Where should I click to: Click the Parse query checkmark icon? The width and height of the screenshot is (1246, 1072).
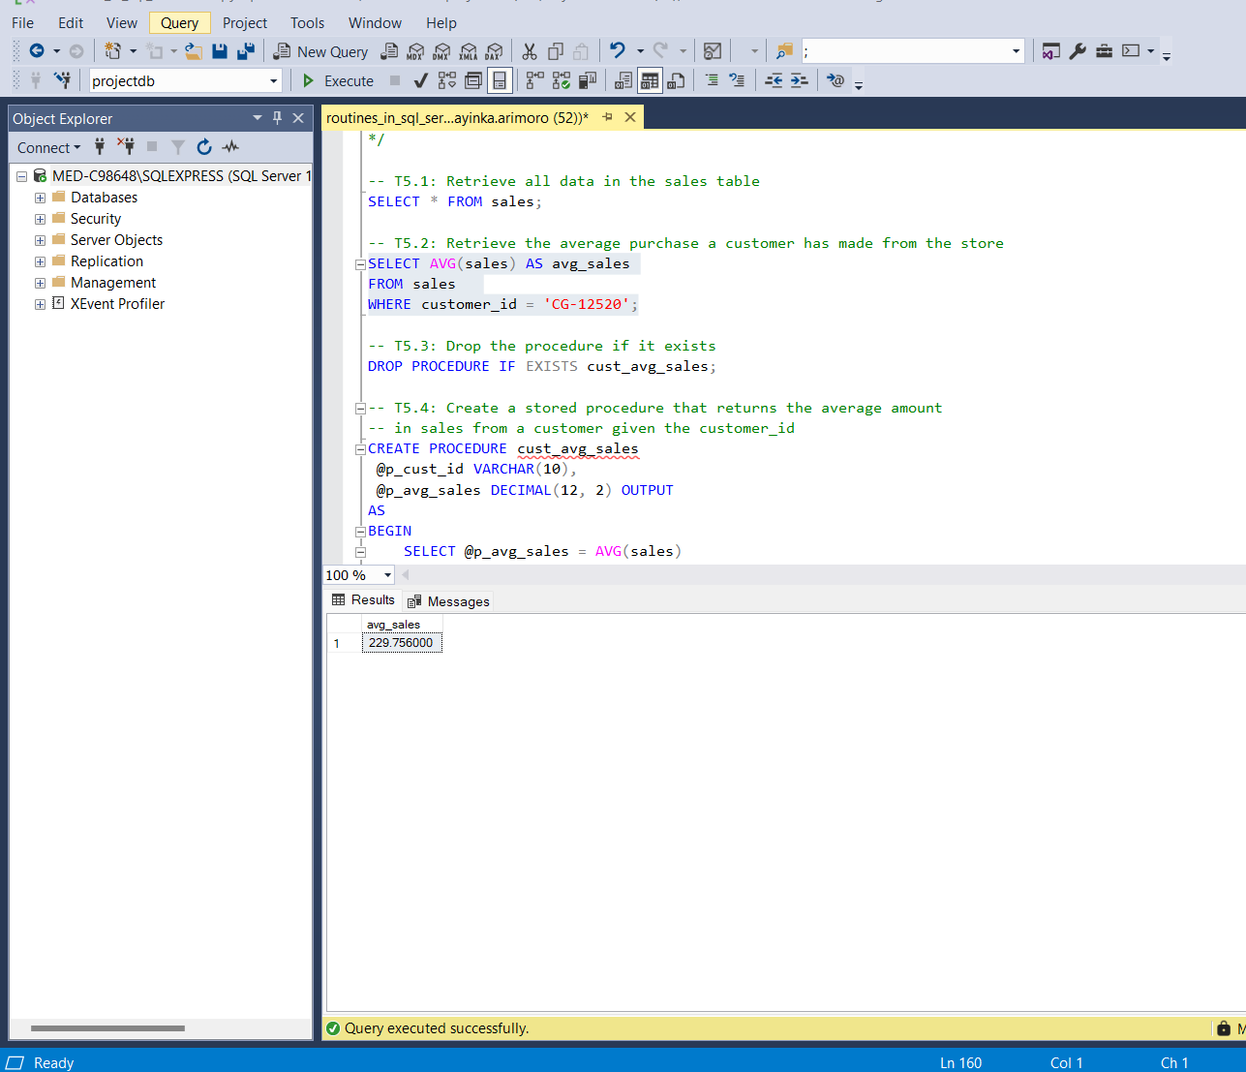(x=420, y=81)
